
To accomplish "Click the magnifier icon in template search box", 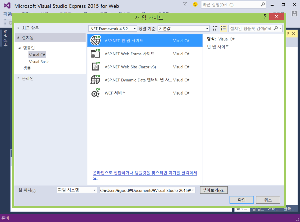I will coord(276,28).
